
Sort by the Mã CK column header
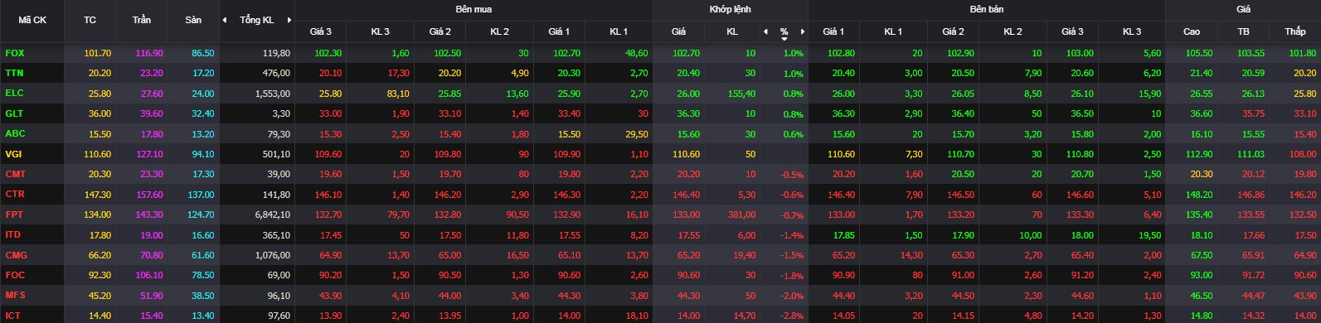pos(32,20)
